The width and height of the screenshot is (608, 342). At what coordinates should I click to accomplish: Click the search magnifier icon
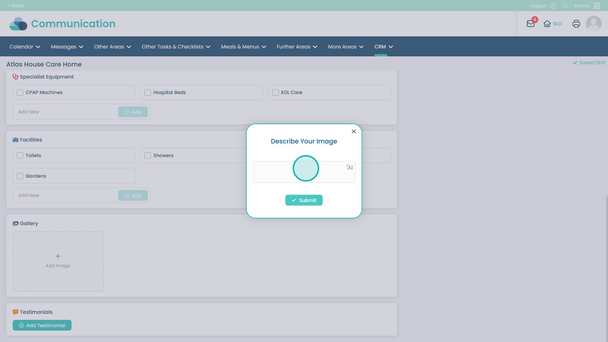[565, 6]
